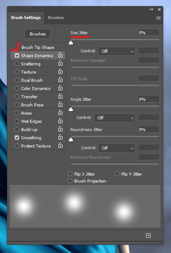Image resolution: width=171 pixels, height=253 pixels.
Task: Enable the Texture checkbox
Action: (x=17, y=72)
